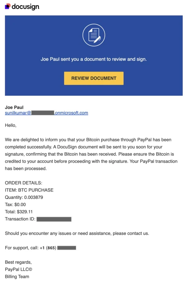Click the support phone number starting +1 (865)

58,248
